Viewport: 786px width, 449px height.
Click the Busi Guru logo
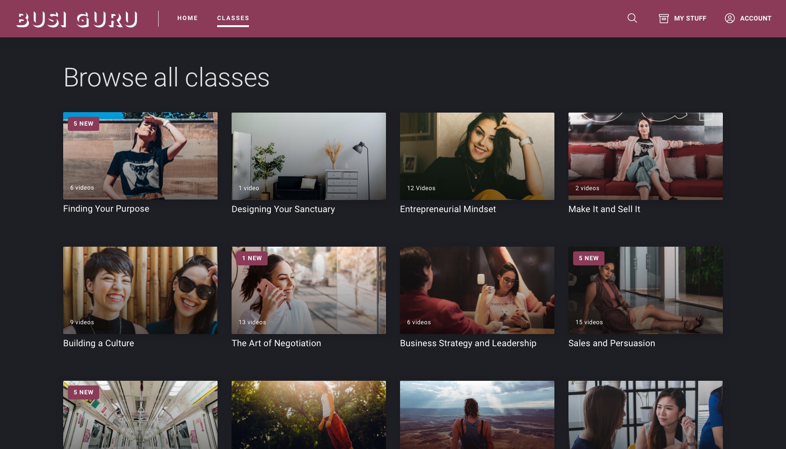(x=77, y=19)
